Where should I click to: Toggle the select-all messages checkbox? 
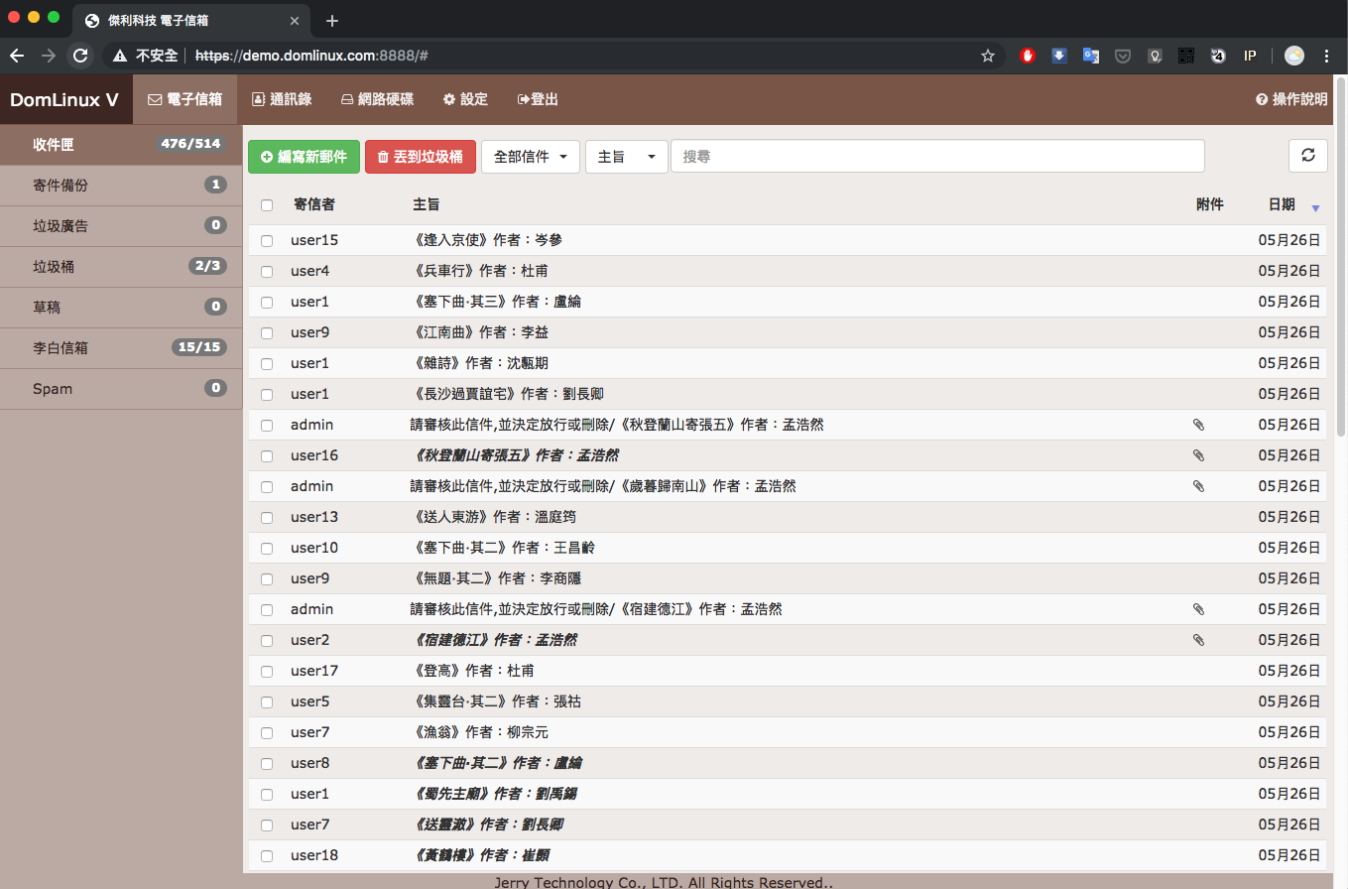click(266, 204)
